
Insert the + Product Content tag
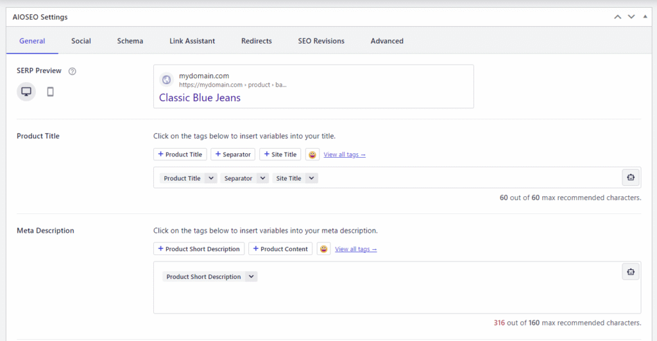tap(280, 249)
